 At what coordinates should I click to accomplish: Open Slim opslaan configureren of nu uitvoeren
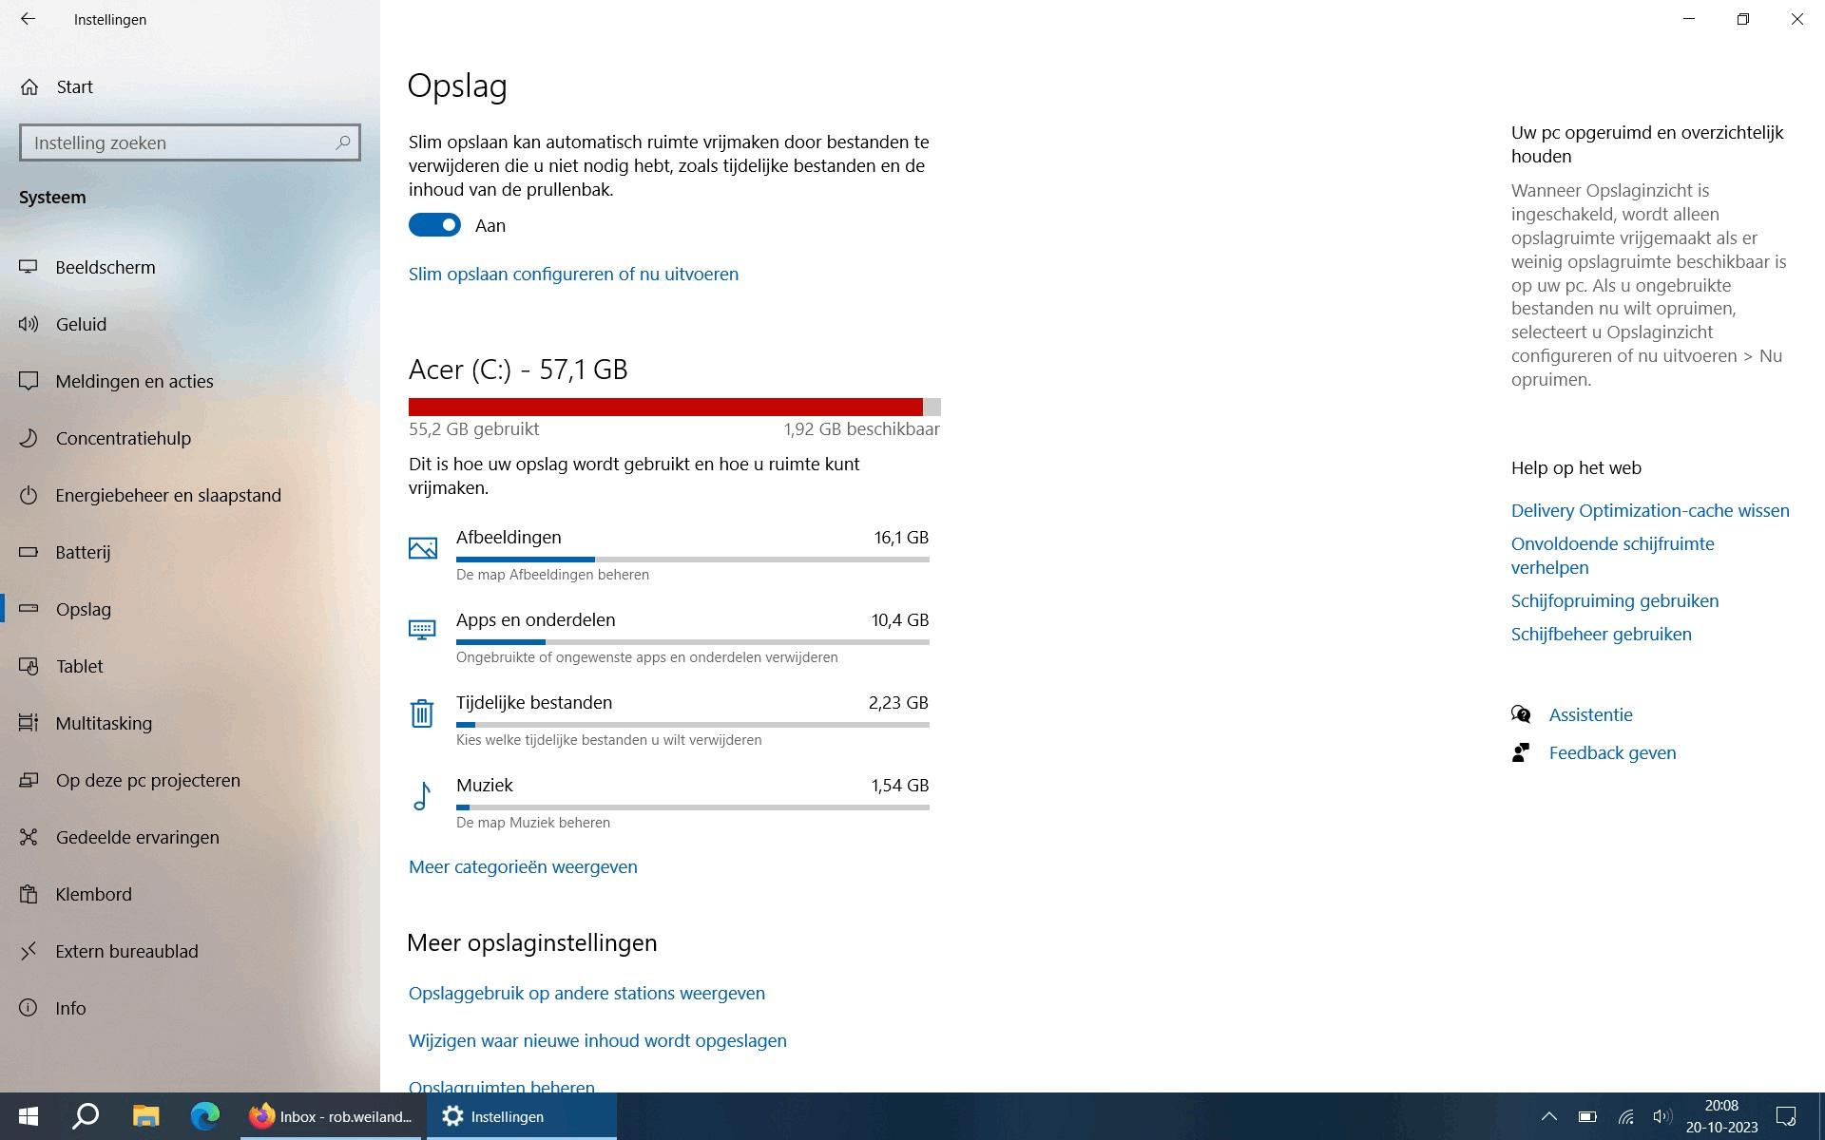(x=573, y=274)
